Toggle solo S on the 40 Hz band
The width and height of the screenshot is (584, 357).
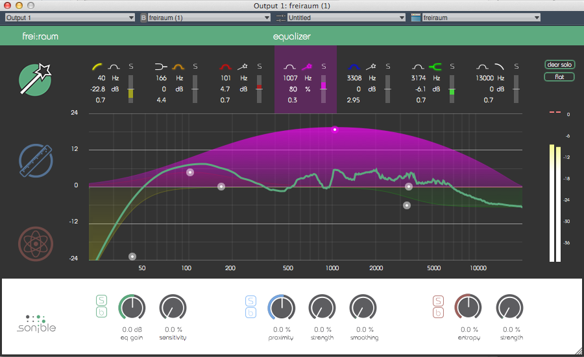coord(130,66)
